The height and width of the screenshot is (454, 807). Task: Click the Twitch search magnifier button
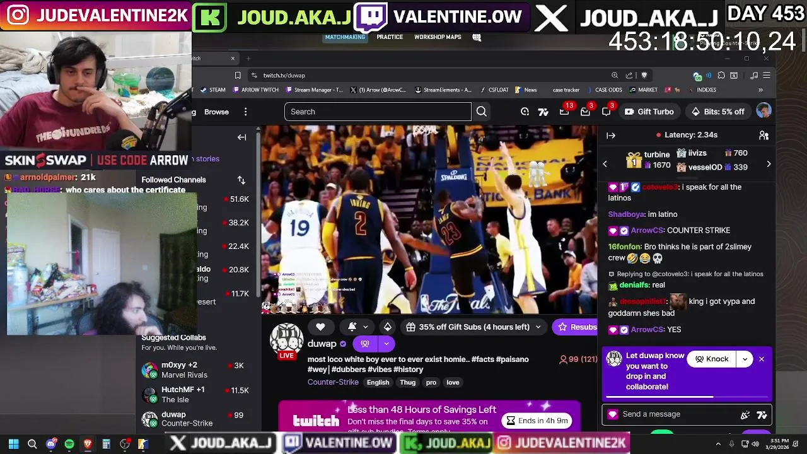tap(482, 112)
